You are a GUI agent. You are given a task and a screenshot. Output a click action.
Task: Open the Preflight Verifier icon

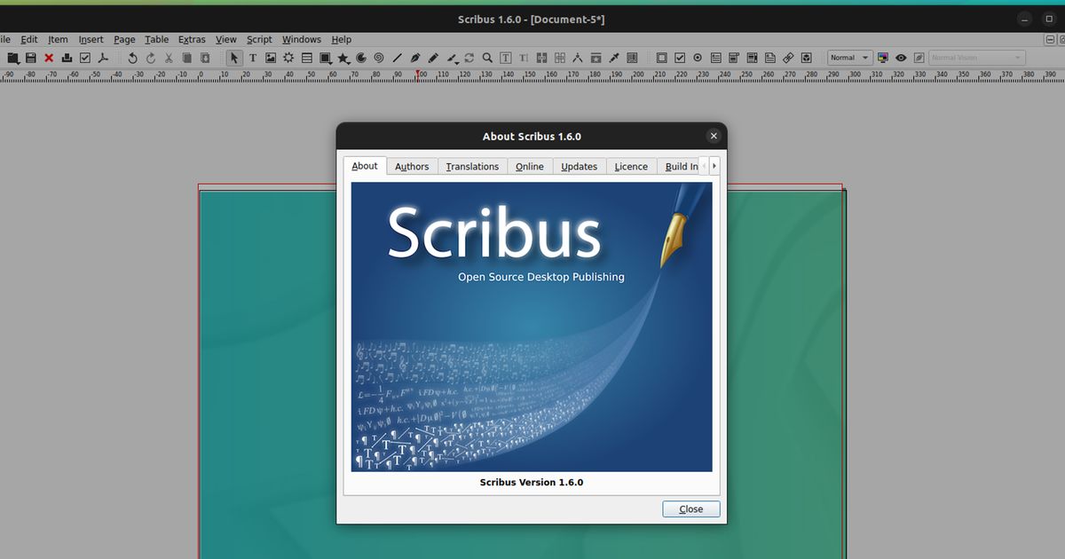(85, 58)
